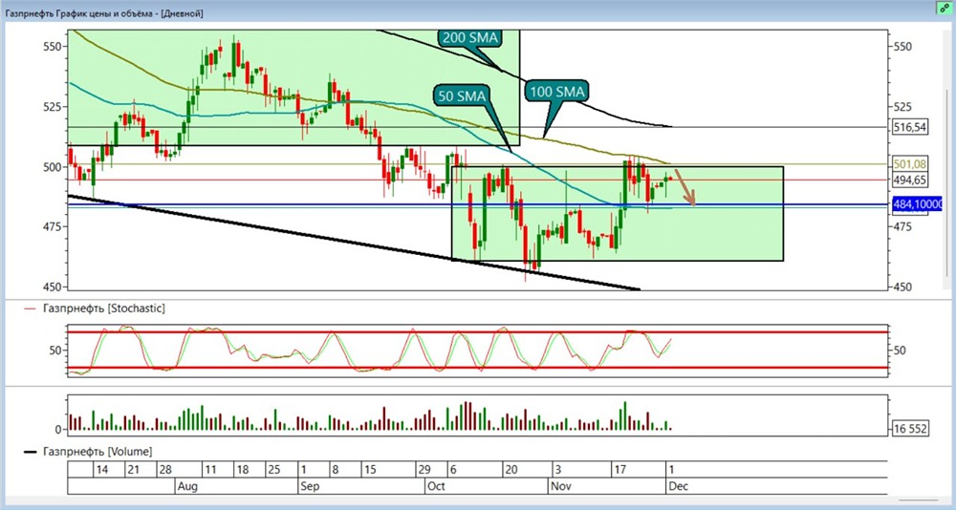Click the Dec month label on time axis

[x=678, y=486]
